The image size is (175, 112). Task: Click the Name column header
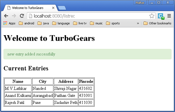point(18,81)
